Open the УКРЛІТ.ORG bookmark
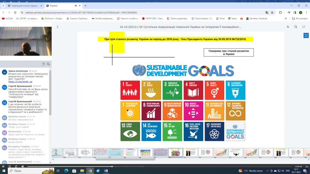This screenshot has height=174, width=310. 153,19
